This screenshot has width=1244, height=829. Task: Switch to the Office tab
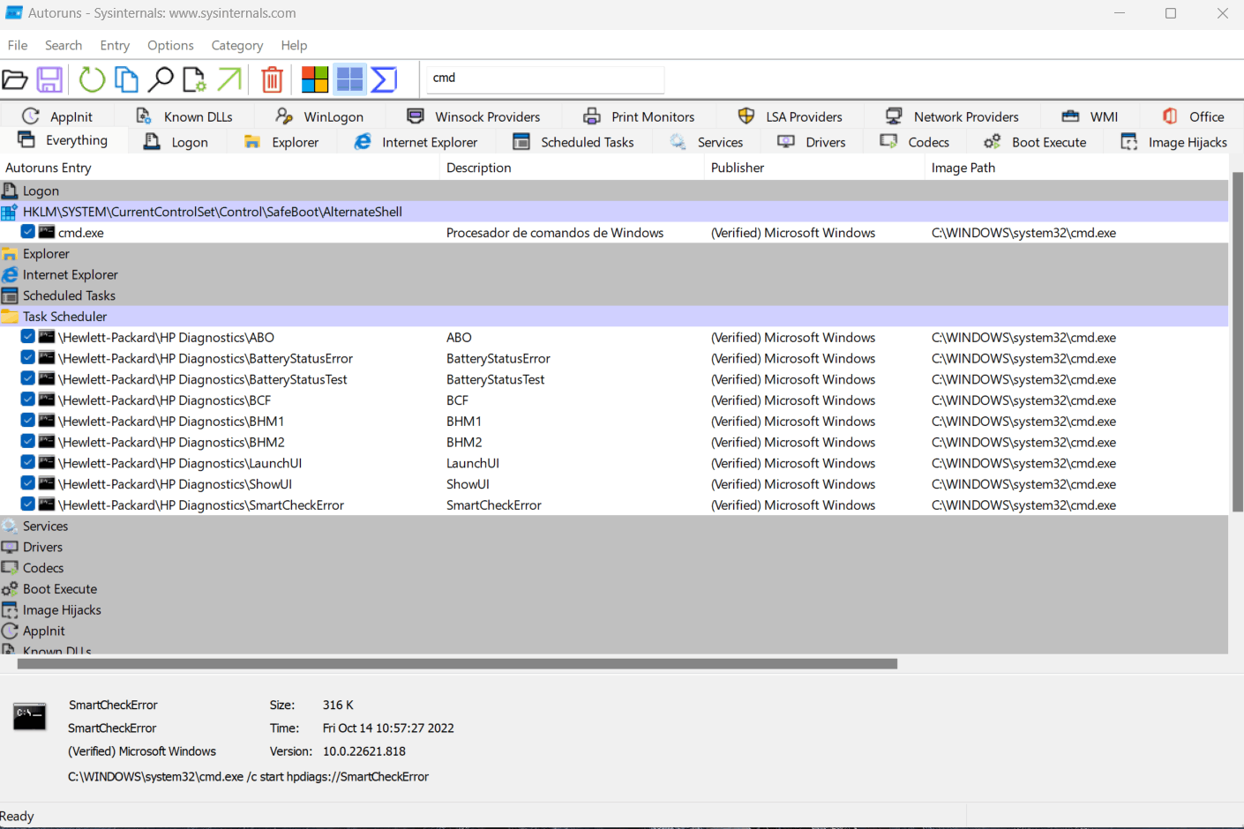tap(1193, 116)
